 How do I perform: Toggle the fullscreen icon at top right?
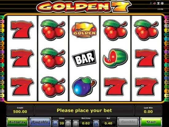162,4
